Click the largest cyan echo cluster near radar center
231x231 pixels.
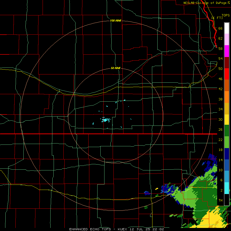pos(105,120)
